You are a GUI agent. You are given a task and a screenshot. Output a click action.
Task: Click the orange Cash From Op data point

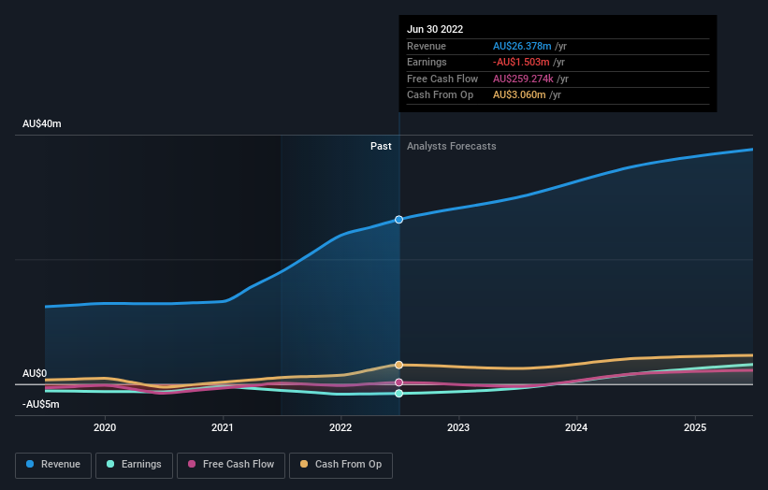coord(398,365)
